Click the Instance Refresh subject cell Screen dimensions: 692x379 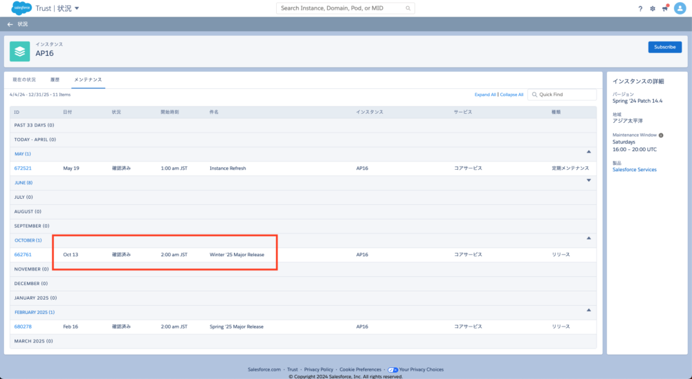tap(228, 168)
